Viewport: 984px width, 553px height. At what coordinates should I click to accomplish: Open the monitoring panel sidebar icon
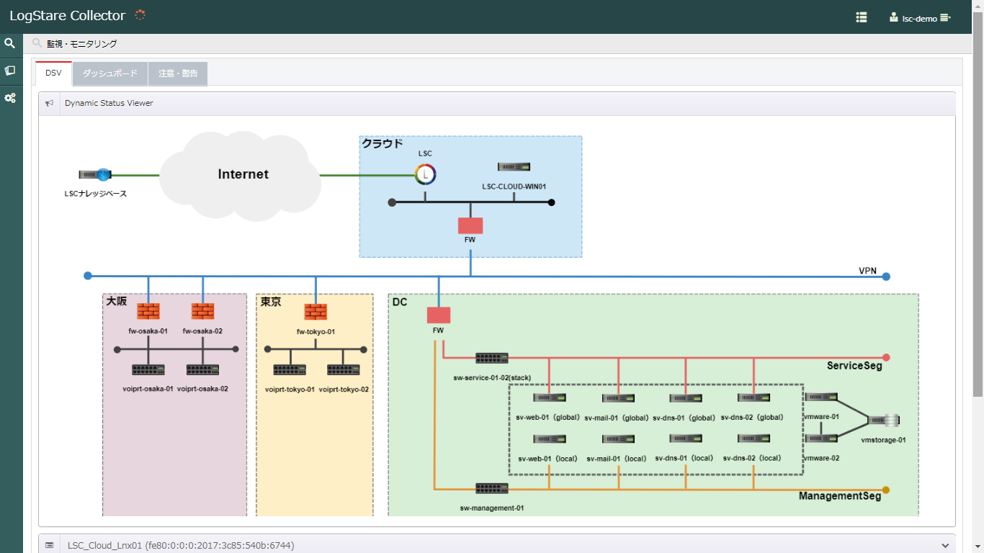[10, 71]
